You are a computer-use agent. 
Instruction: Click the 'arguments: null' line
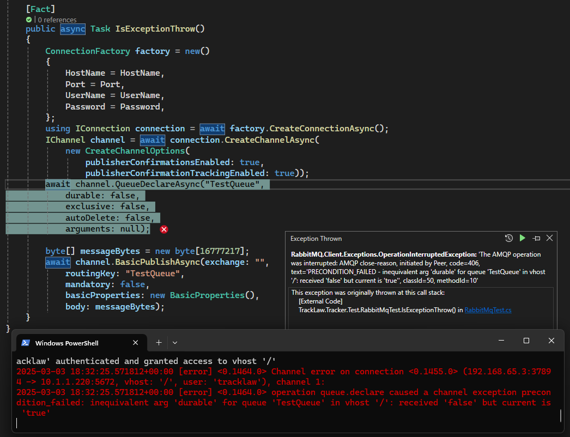(107, 229)
